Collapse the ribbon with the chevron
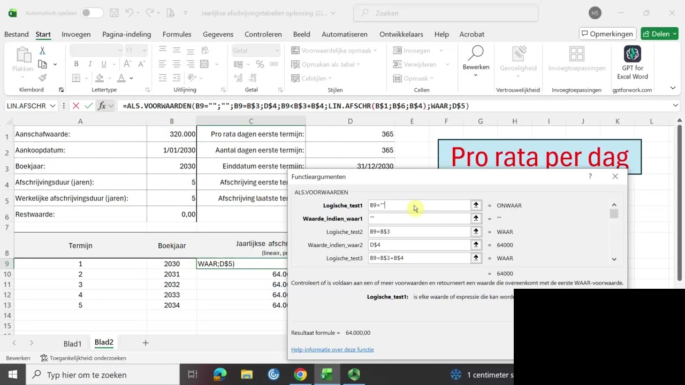 point(673,88)
